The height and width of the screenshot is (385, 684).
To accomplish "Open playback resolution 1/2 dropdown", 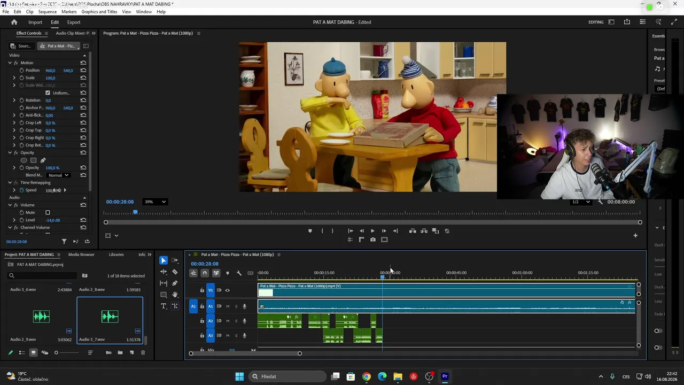I will [581, 202].
